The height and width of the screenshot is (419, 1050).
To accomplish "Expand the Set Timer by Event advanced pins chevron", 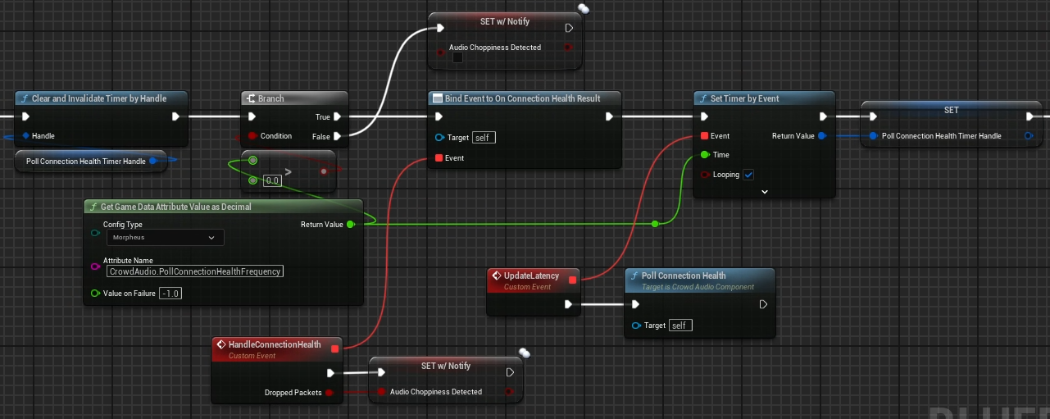I will [764, 192].
